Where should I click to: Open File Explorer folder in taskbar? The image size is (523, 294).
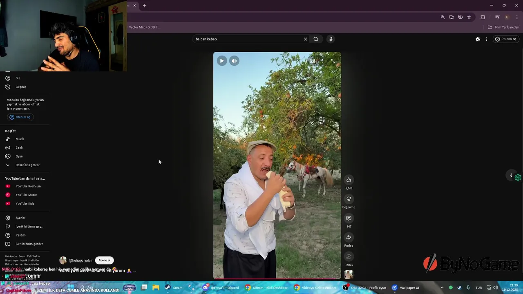click(156, 287)
